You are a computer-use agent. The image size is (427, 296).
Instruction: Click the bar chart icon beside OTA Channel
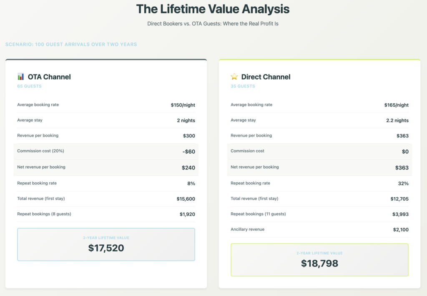click(x=21, y=77)
